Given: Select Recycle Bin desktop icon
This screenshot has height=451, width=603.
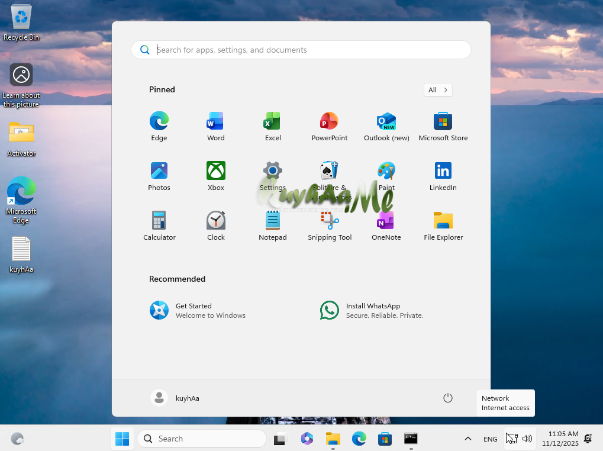Looking at the screenshot, I should pos(21,22).
